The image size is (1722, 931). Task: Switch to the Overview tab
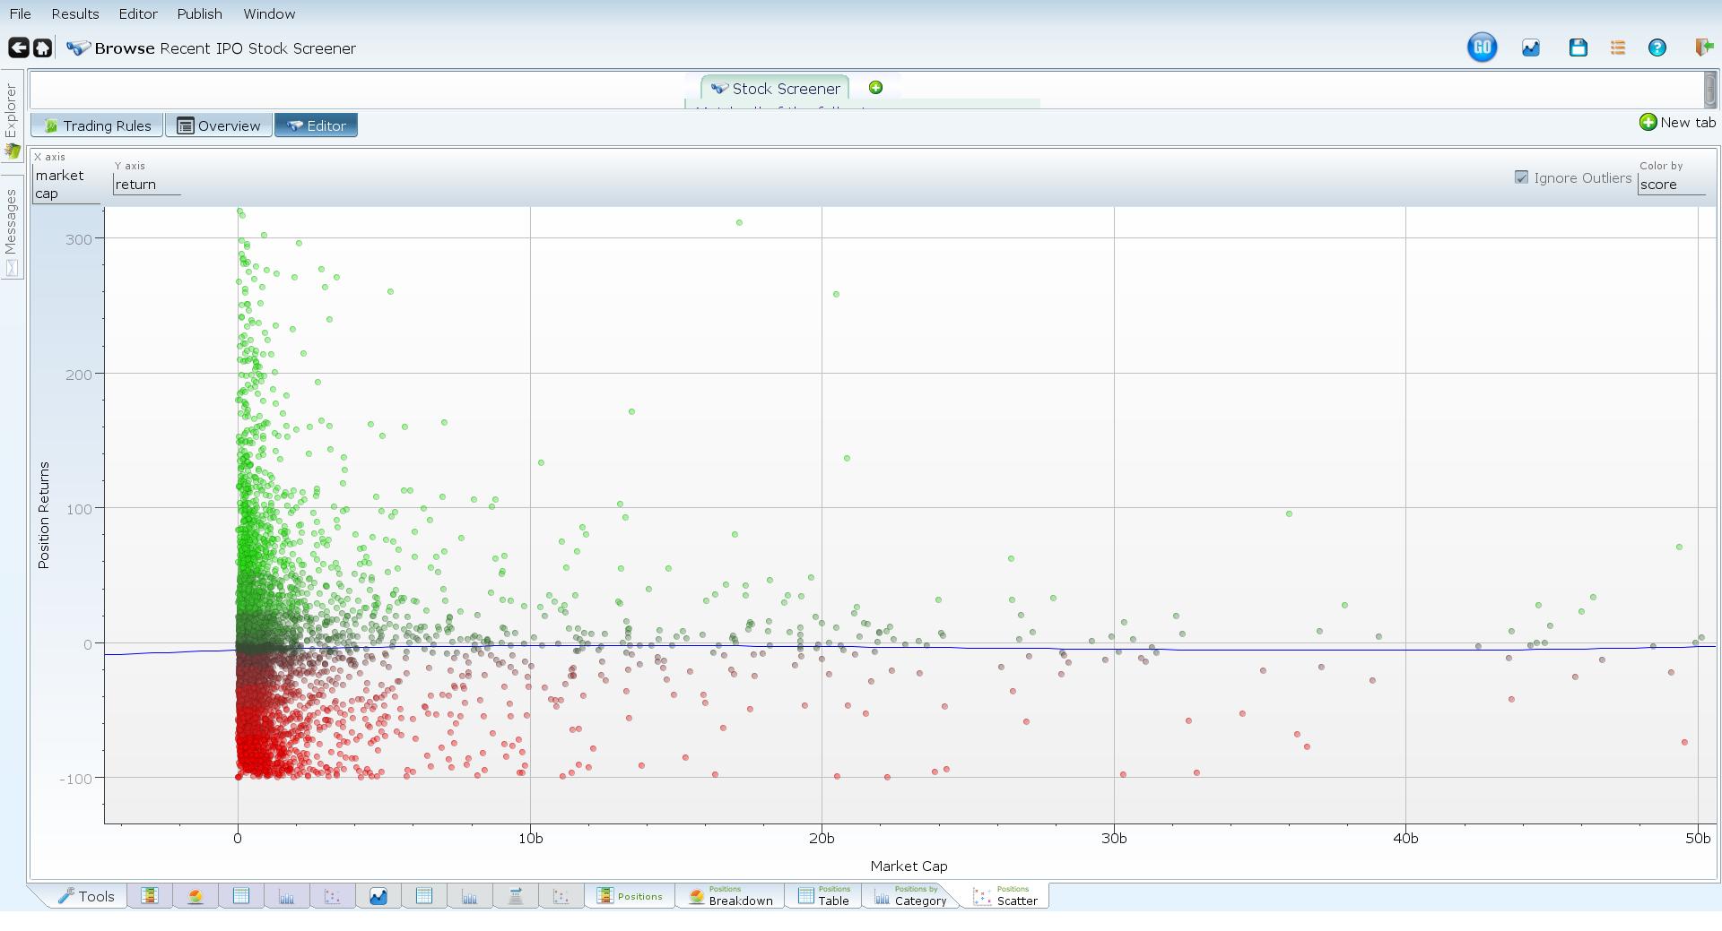219,125
